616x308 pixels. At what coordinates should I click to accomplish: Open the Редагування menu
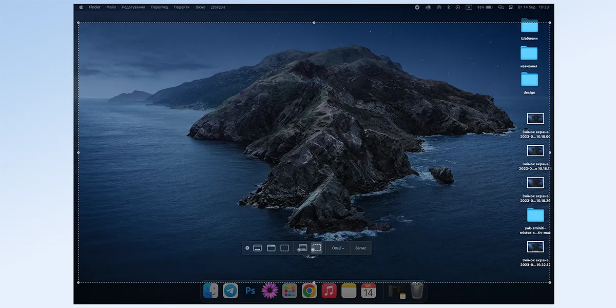pos(133,7)
